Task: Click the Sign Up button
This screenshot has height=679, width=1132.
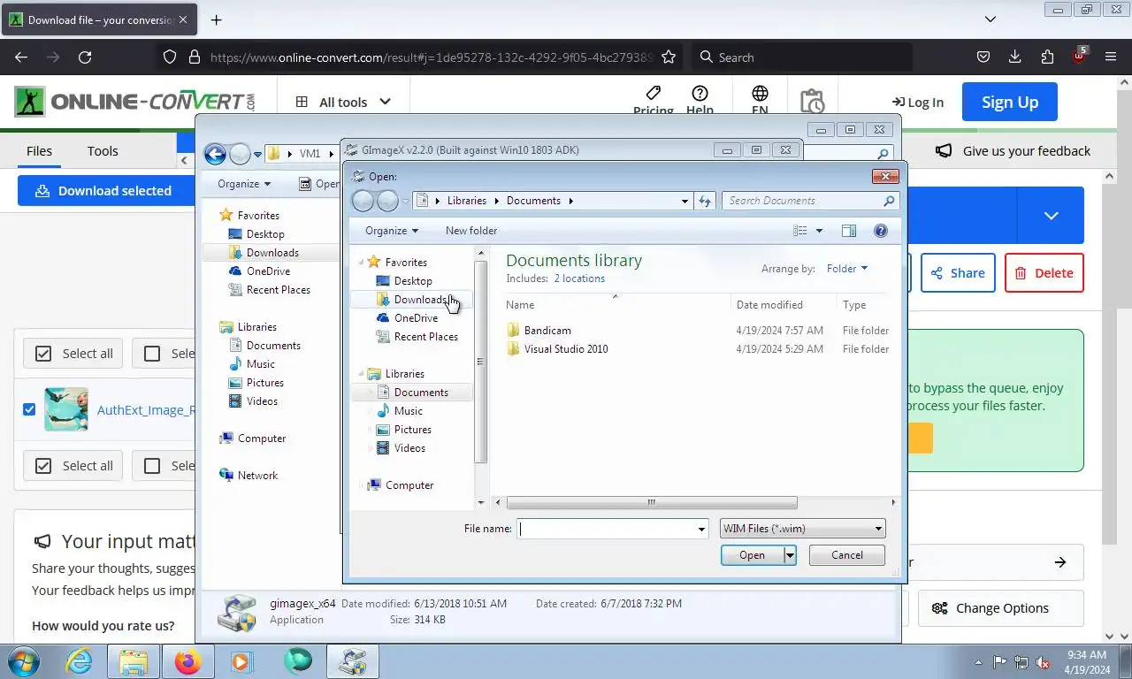Action: coord(1010,102)
